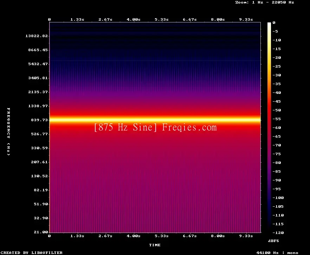Click the 207.61 frequency axis label

[39, 162]
